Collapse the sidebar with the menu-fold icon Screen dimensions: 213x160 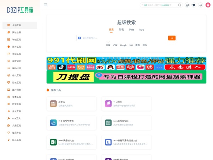coord(46,5)
